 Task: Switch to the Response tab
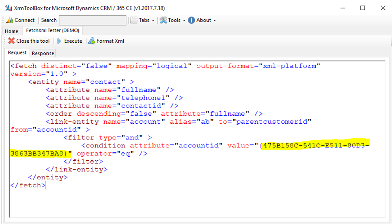[43, 53]
